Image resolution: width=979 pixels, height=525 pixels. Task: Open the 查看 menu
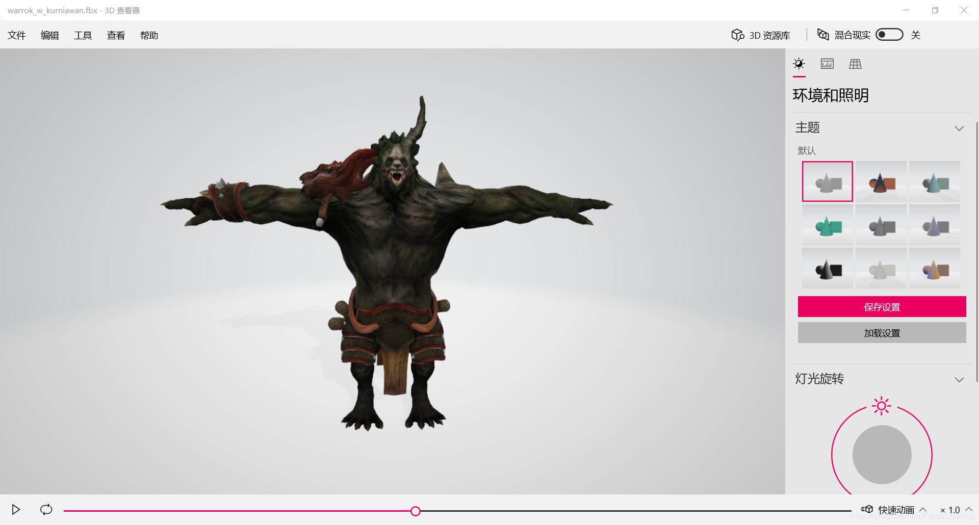tap(116, 35)
